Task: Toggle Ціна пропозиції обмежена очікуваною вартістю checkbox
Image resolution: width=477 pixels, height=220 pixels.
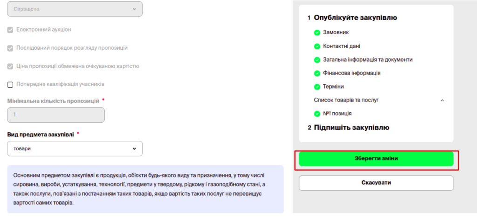Action: coord(10,66)
